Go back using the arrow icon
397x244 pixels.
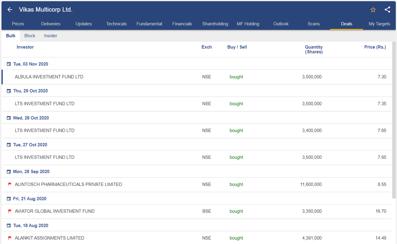10,10
